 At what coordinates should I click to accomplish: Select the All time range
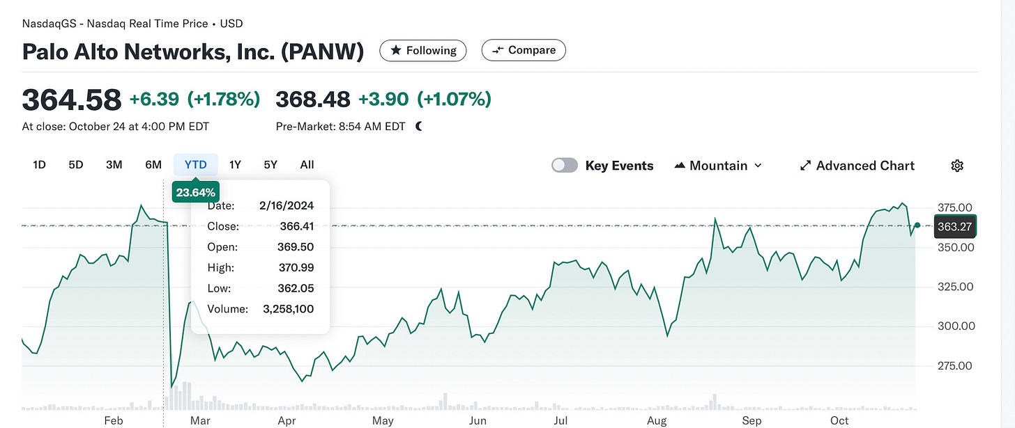[307, 165]
